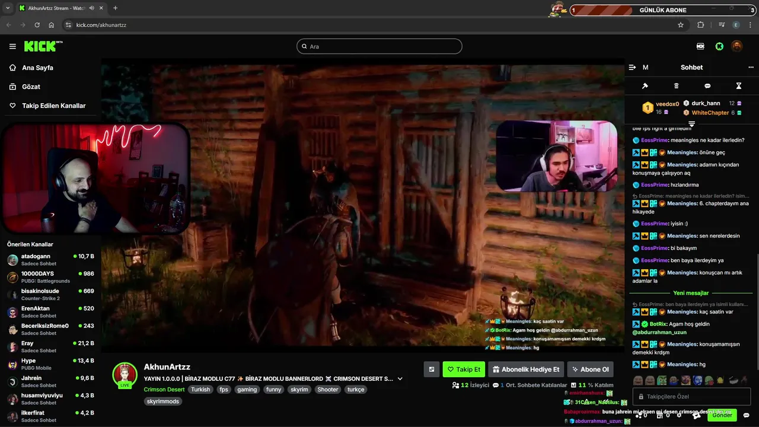759x427 pixels.
Task: Open recommended channel atadogann
Action: pyautogui.click(x=50, y=260)
